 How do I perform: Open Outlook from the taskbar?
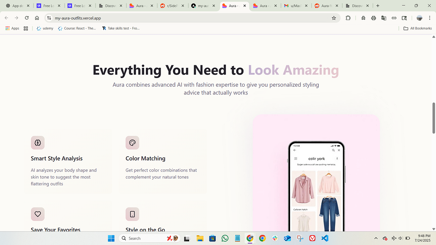coord(288,238)
